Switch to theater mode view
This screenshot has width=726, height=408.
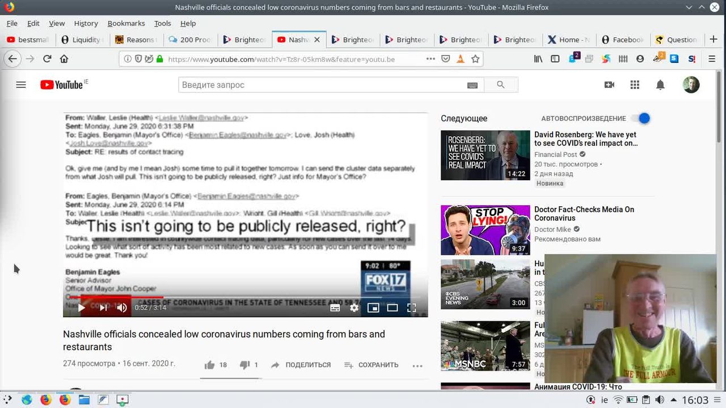pos(392,308)
